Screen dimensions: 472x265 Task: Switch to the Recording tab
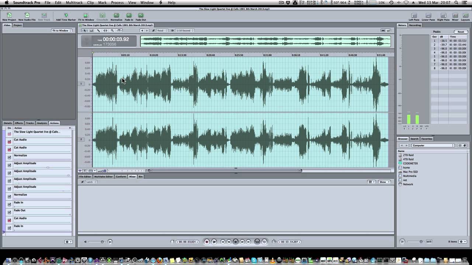click(415, 25)
